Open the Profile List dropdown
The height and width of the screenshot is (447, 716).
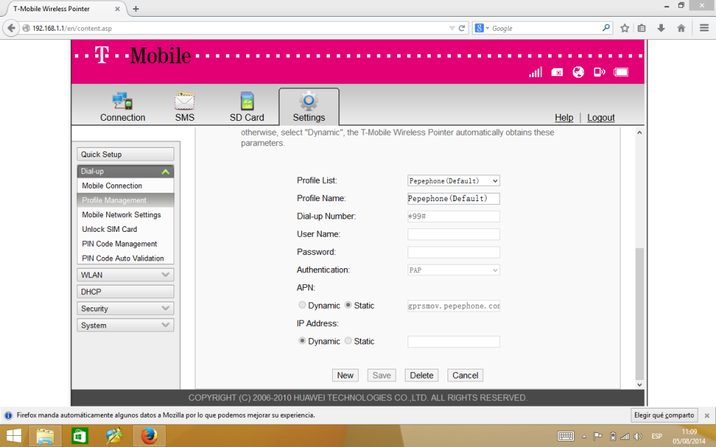click(x=453, y=181)
